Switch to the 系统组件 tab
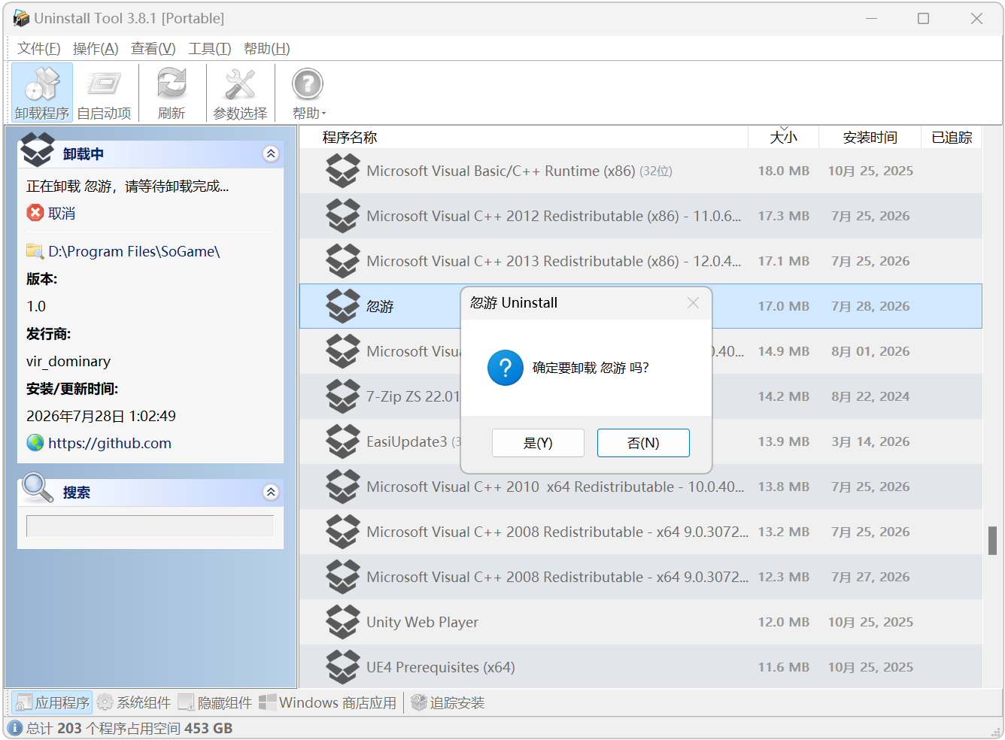The width and height of the screenshot is (1005, 740). point(134,702)
